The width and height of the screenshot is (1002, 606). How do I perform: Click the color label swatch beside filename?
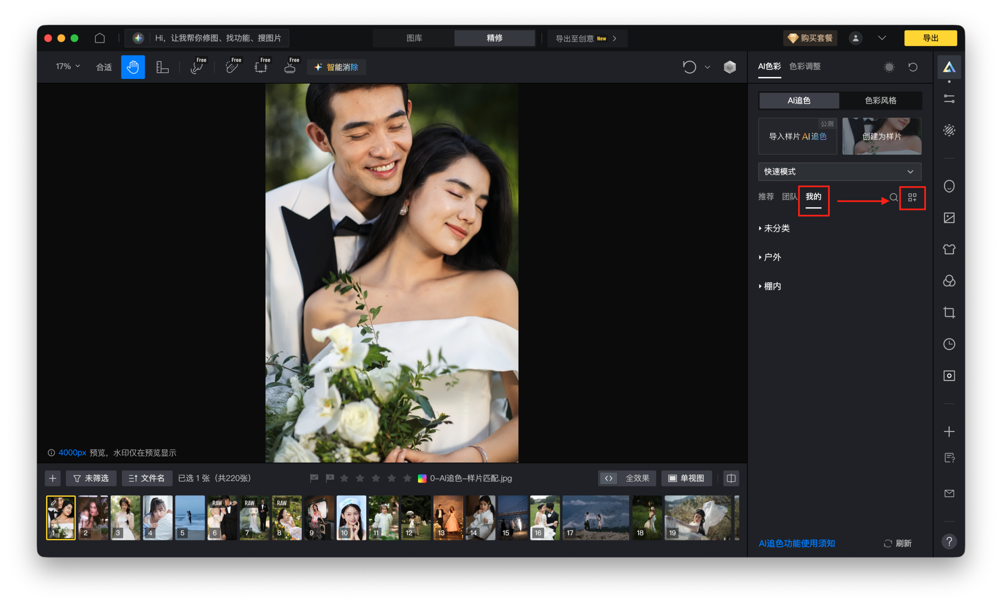421,478
